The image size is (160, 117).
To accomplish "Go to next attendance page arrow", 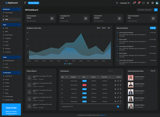I will (x=120, y=106).
